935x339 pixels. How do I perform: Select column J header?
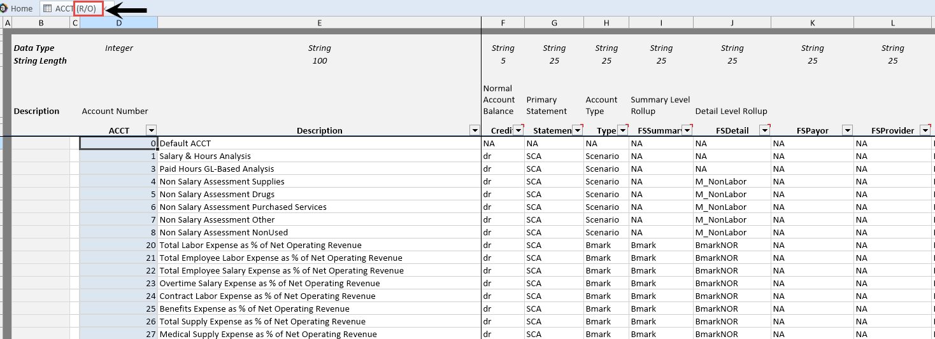click(732, 23)
